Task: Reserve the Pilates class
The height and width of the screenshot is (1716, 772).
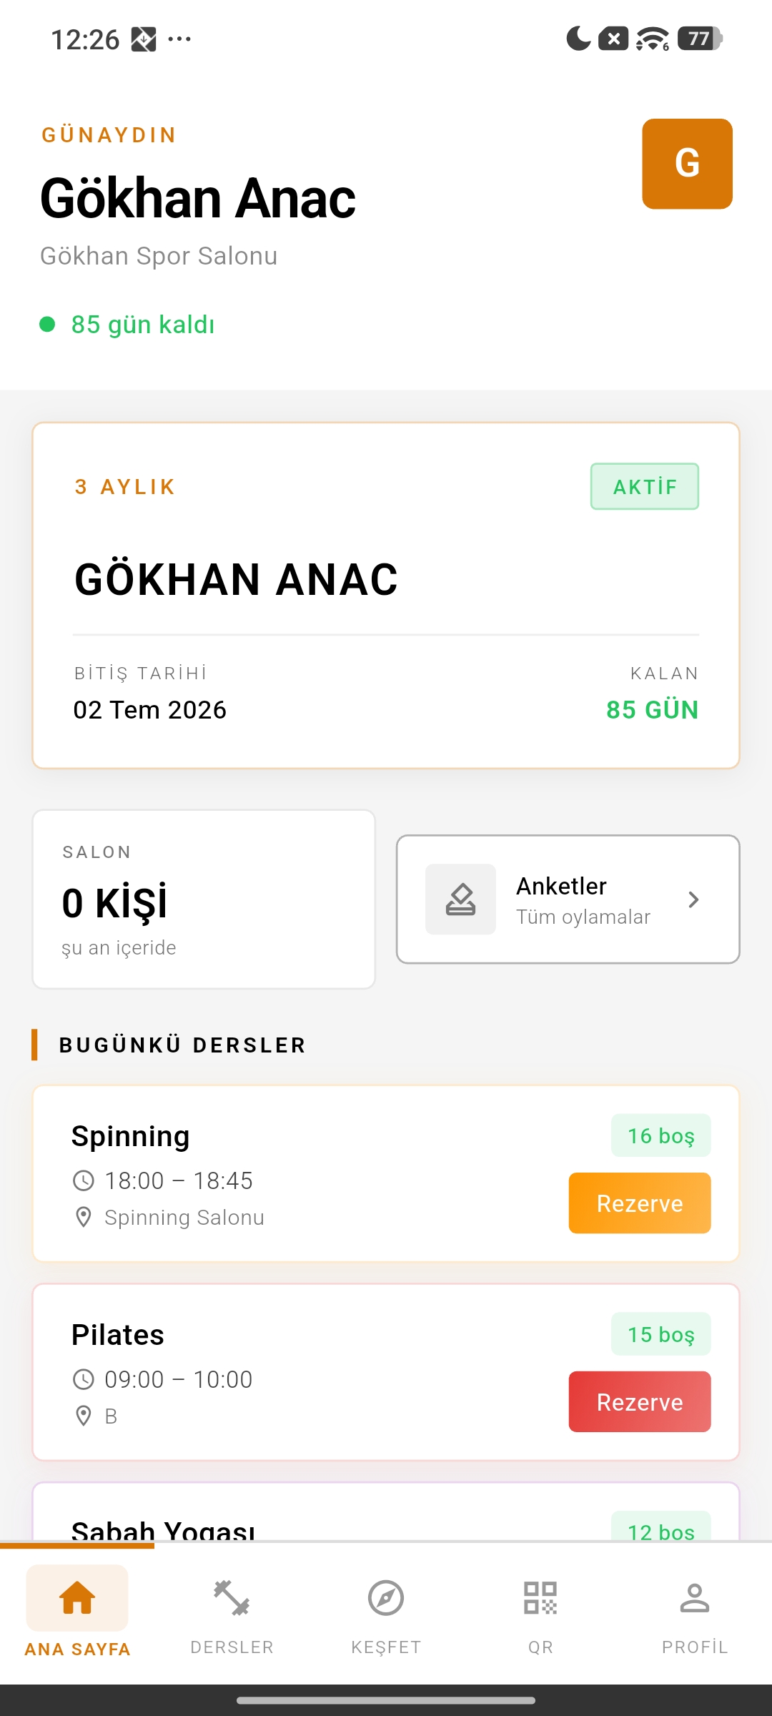Action: coord(639,1402)
